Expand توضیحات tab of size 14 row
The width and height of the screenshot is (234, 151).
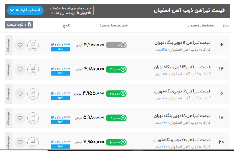tap(9, 69)
